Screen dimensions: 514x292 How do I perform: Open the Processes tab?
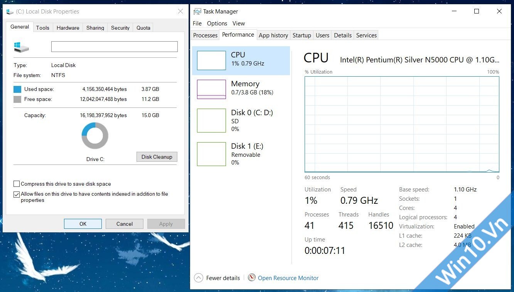click(x=205, y=35)
